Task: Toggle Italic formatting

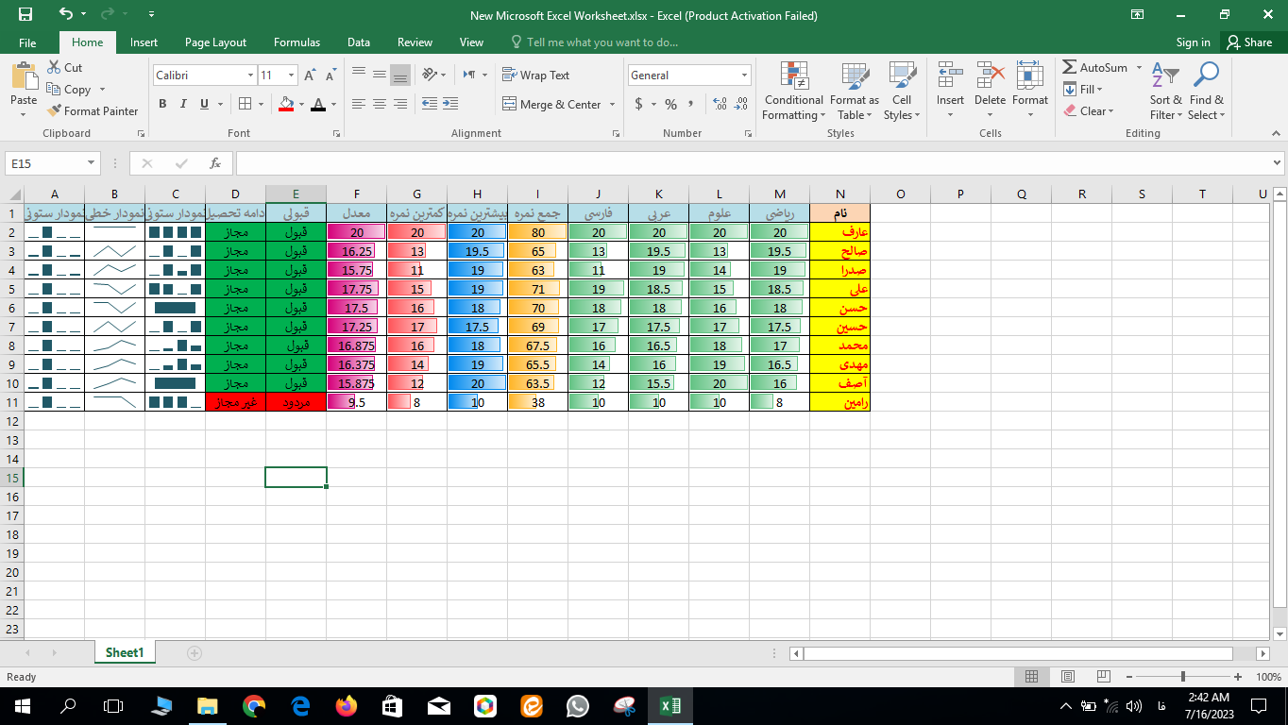Action: (182, 105)
